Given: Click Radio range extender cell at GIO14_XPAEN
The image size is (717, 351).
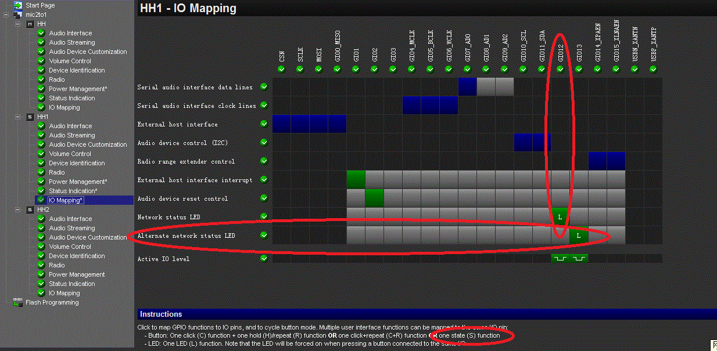Looking at the screenshot, I should [x=597, y=161].
